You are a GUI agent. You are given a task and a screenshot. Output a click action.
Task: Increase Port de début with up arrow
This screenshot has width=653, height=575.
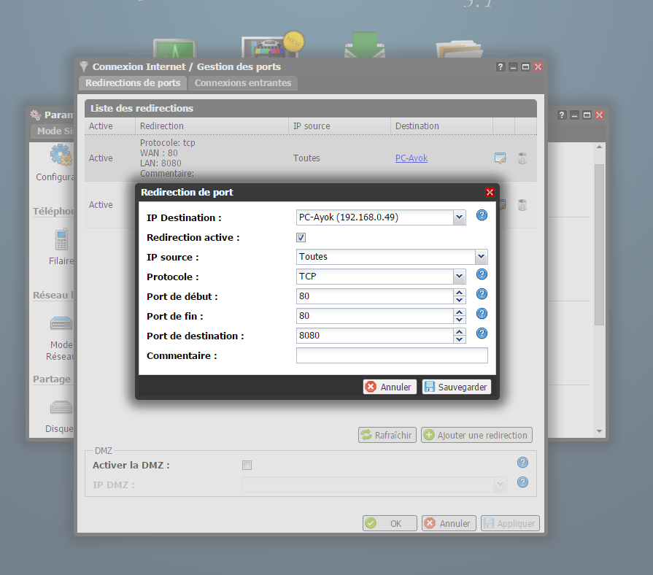pyautogui.click(x=459, y=293)
